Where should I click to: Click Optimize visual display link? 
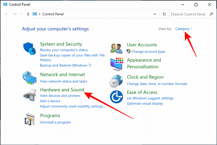pos(145,104)
